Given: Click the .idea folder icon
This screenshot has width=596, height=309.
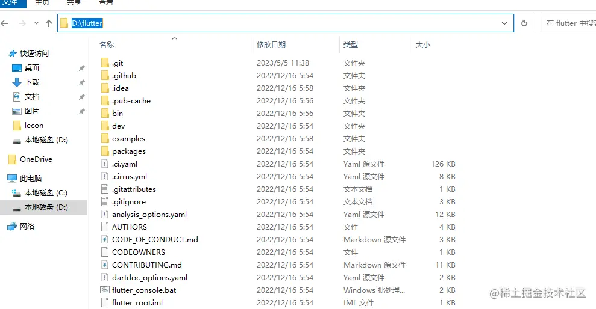Looking at the screenshot, I should 105,88.
